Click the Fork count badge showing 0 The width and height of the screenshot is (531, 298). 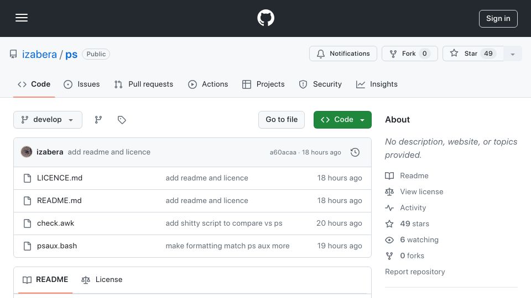point(424,54)
